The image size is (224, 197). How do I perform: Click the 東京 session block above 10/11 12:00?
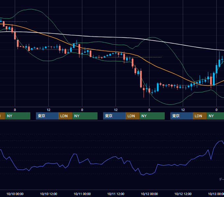pyautogui.click(x=114, y=116)
